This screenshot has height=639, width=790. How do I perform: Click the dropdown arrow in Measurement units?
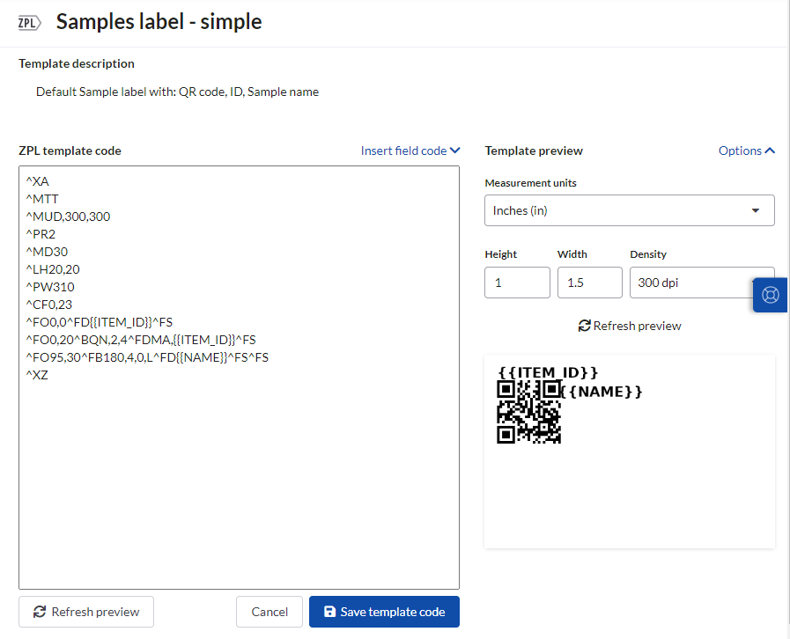pos(756,210)
